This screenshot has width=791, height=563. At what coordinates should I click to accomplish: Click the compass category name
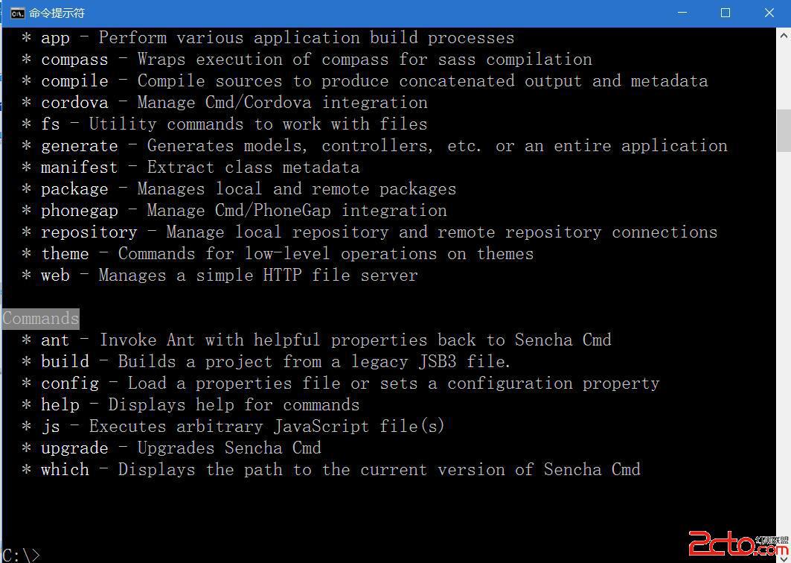click(74, 60)
